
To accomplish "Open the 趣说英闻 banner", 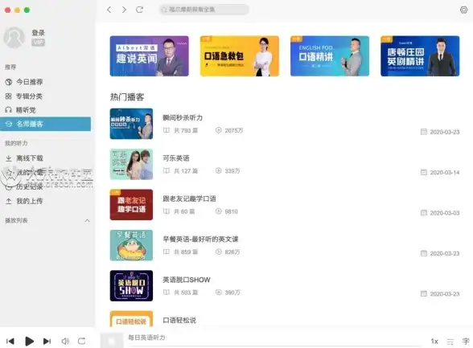I will coord(150,56).
